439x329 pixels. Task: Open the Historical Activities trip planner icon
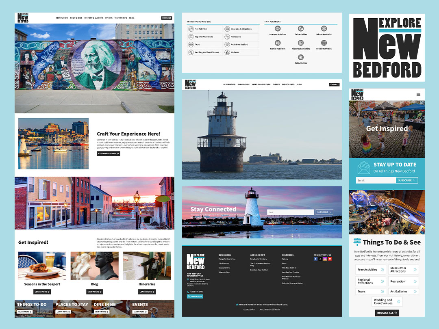(x=301, y=43)
